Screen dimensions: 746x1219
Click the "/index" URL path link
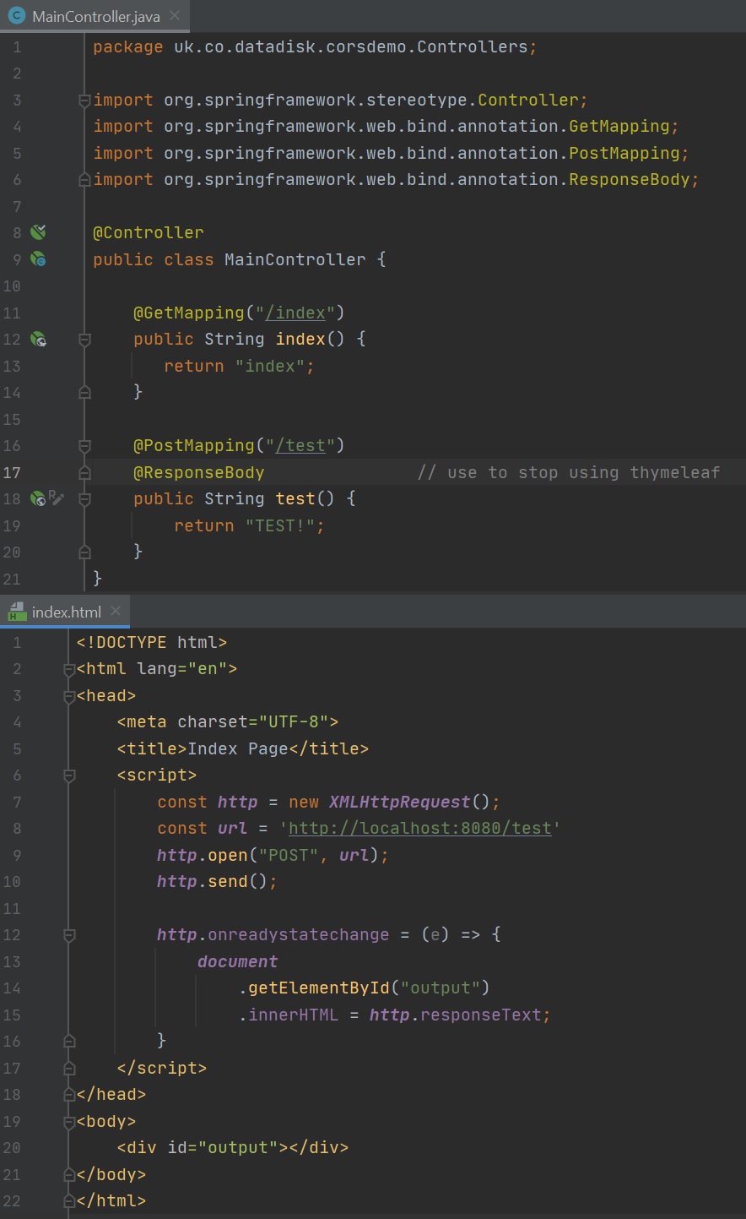pos(295,313)
